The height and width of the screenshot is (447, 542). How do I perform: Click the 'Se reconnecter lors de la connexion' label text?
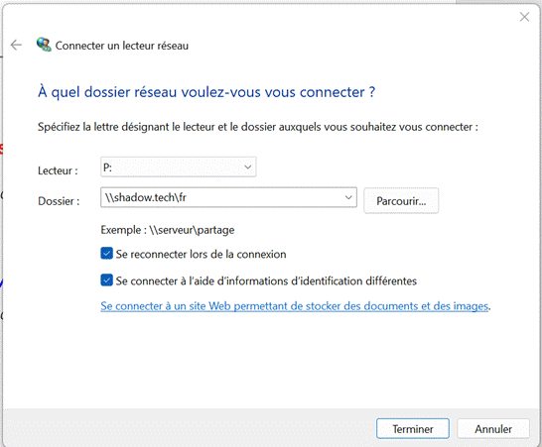[x=201, y=254]
